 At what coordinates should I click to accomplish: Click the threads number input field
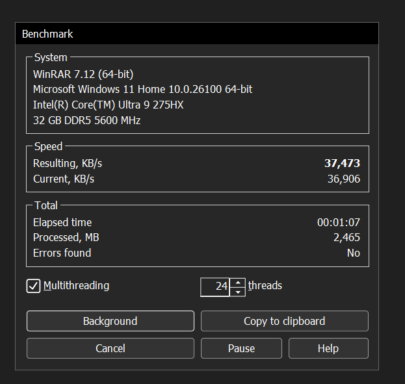215,287
